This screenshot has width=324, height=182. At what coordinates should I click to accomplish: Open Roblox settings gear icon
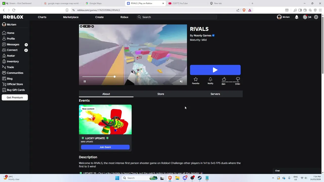tap(316, 17)
